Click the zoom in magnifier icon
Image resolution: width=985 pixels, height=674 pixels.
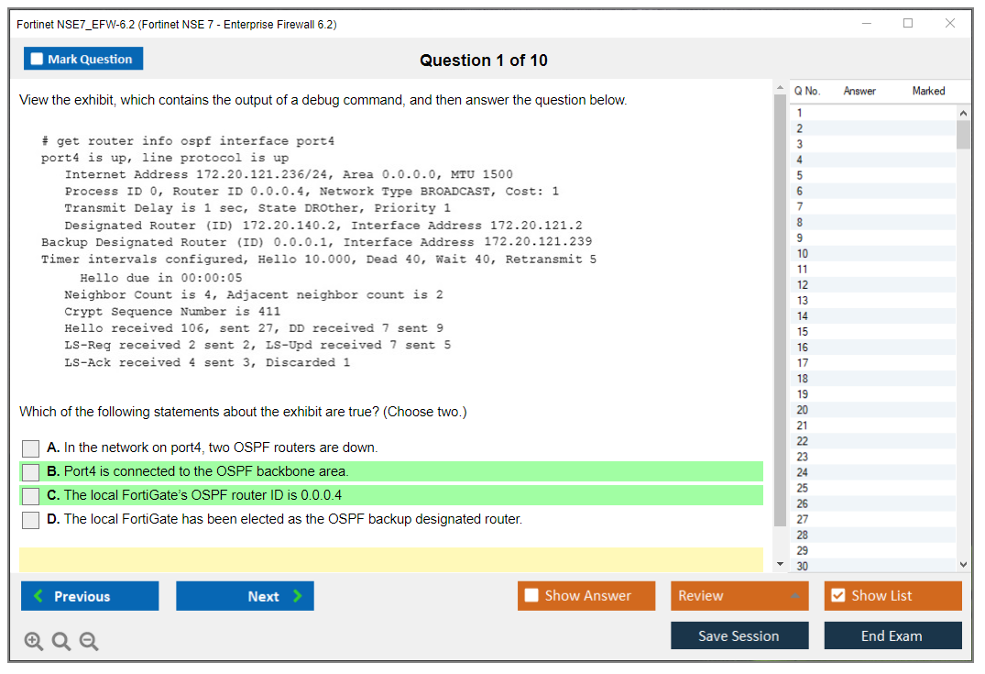pos(33,642)
